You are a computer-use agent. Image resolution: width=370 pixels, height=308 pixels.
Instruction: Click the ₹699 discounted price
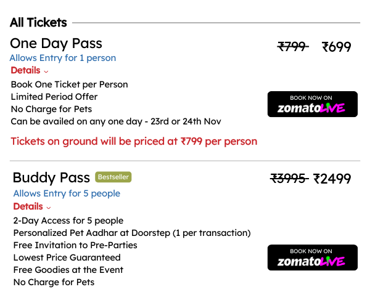click(x=336, y=47)
